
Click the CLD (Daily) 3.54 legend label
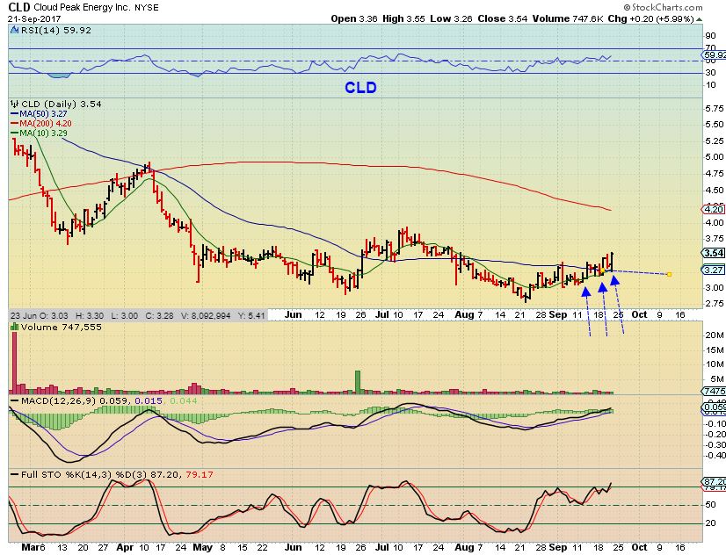tap(62, 104)
